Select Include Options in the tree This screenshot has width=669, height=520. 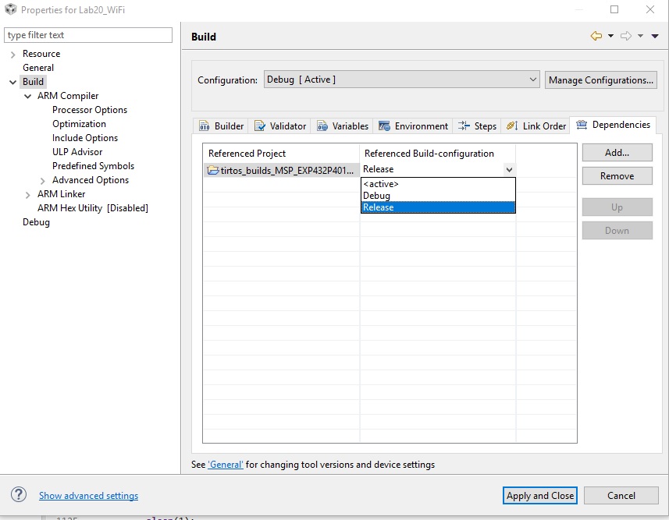(x=85, y=138)
